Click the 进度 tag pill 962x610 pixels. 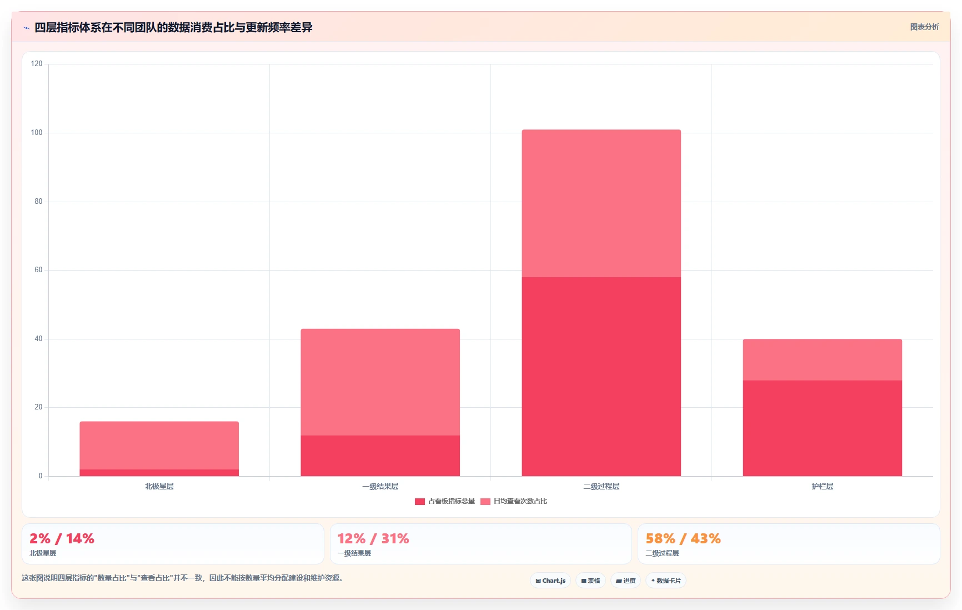pyautogui.click(x=625, y=581)
